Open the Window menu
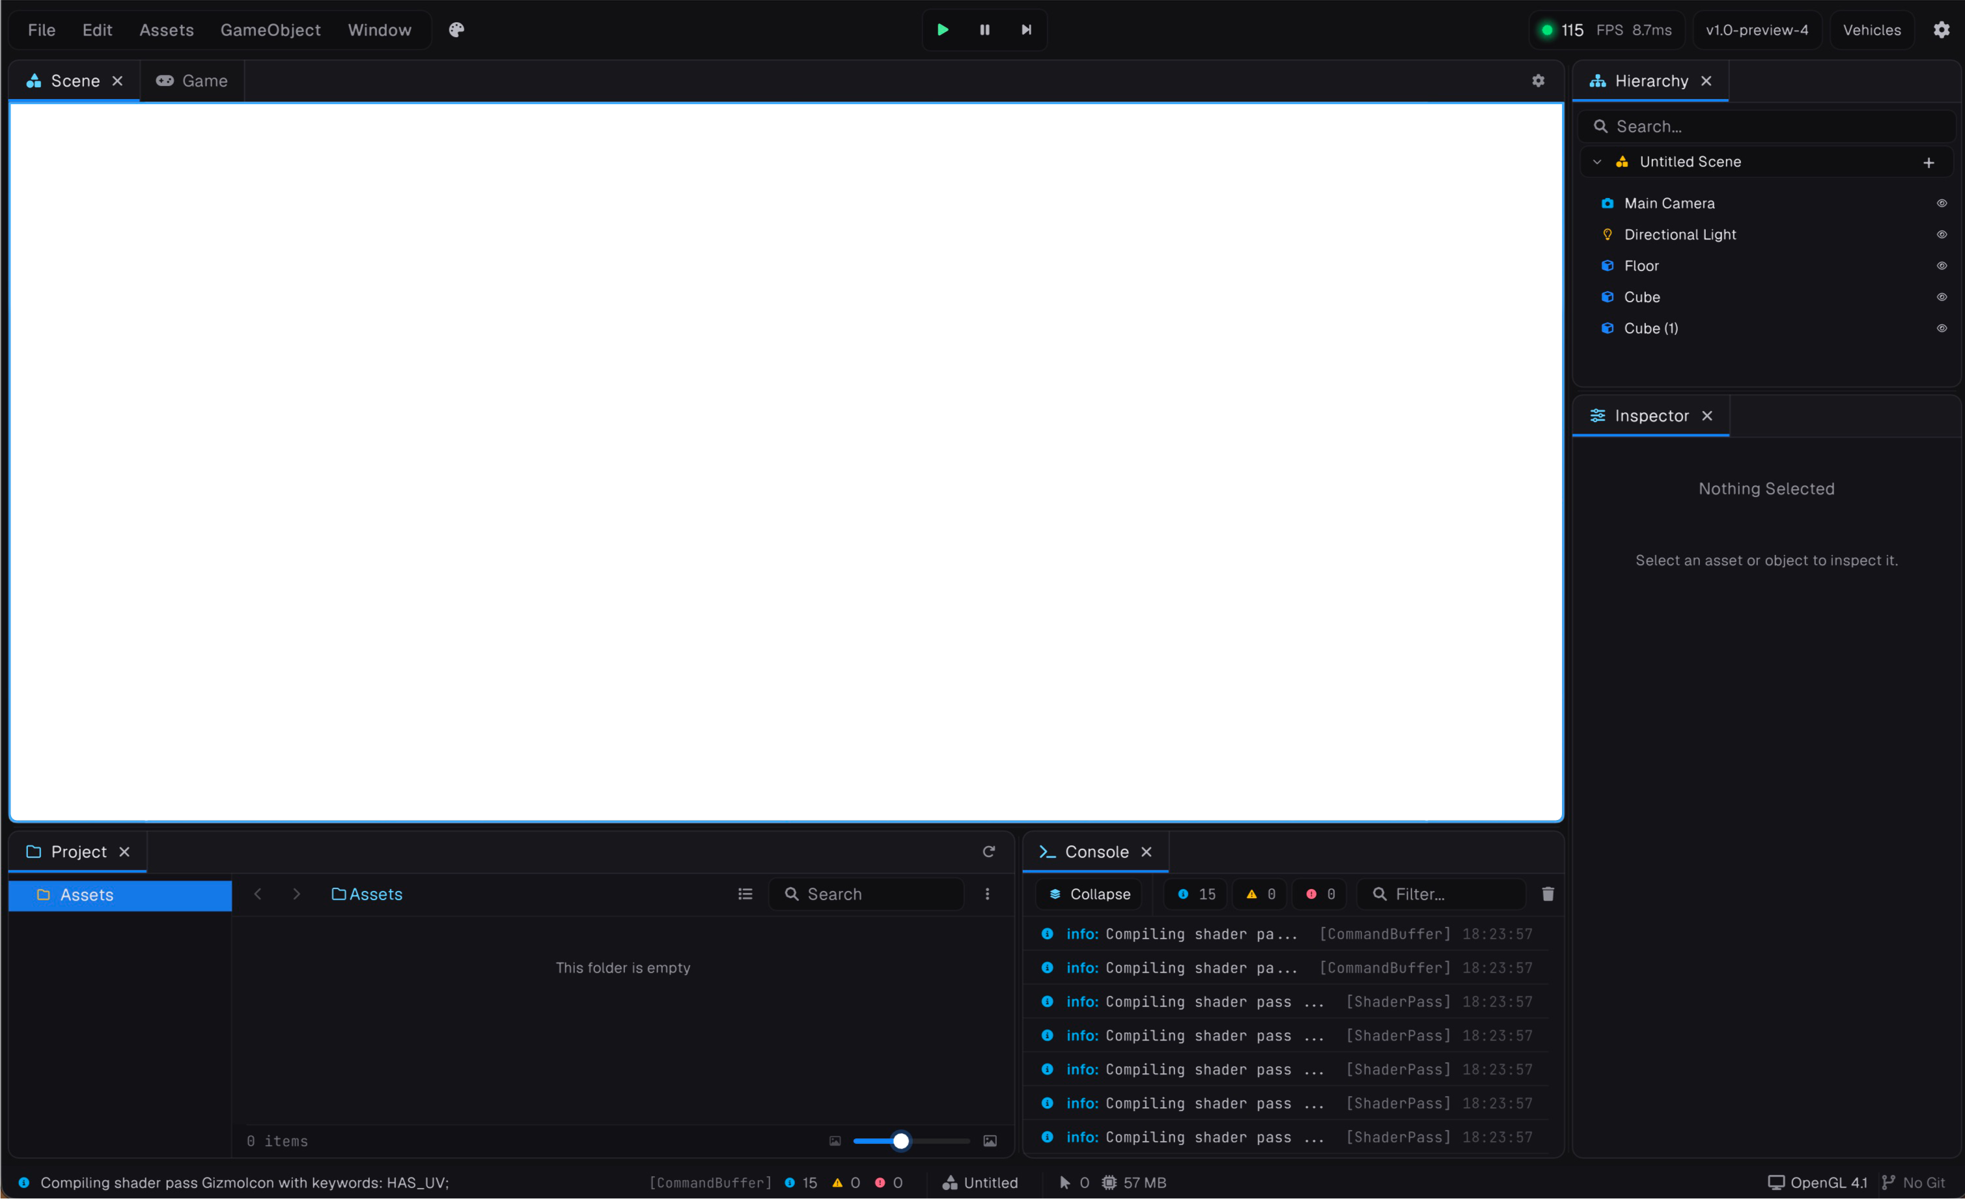The height and width of the screenshot is (1199, 1965). click(x=380, y=29)
